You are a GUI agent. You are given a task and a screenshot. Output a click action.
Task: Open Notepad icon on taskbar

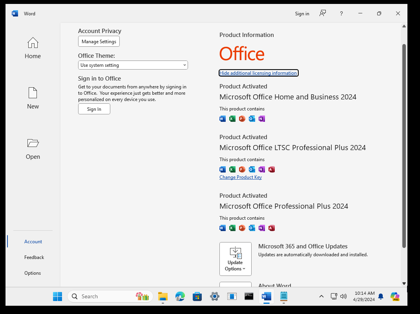point(284,296)
